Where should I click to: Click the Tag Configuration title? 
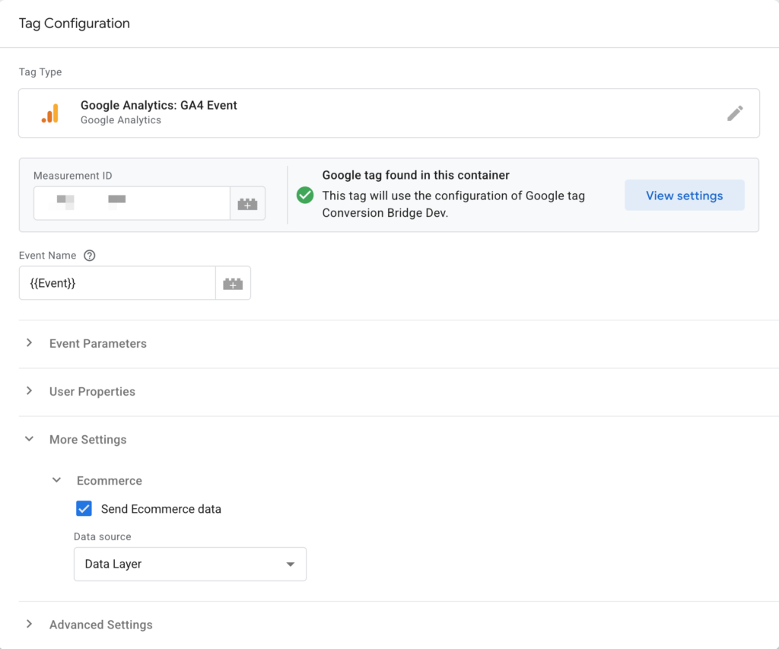(74, 24)
